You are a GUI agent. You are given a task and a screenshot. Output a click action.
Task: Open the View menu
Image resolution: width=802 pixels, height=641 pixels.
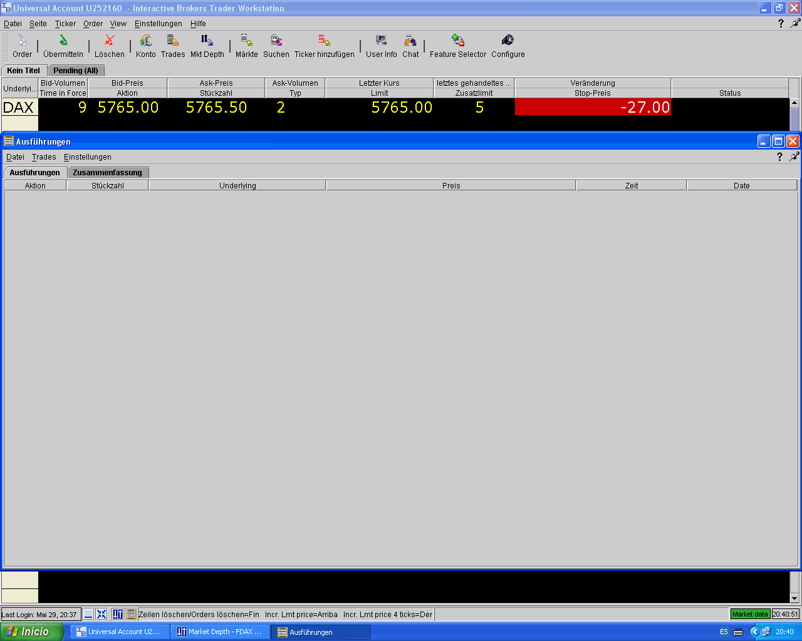click(x=118, y=23)
